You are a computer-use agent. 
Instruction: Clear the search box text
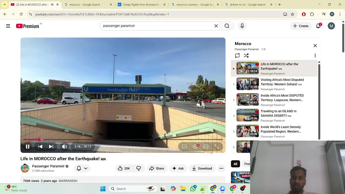[x=216, y=26]
